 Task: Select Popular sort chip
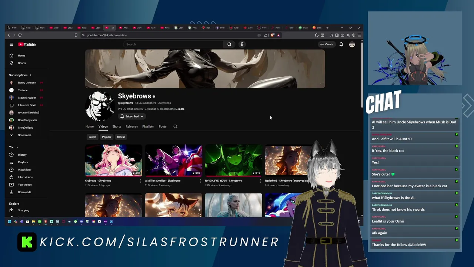107,137
